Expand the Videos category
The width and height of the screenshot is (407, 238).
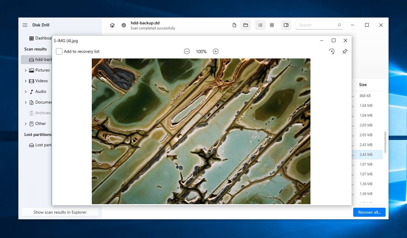(26, 81)
